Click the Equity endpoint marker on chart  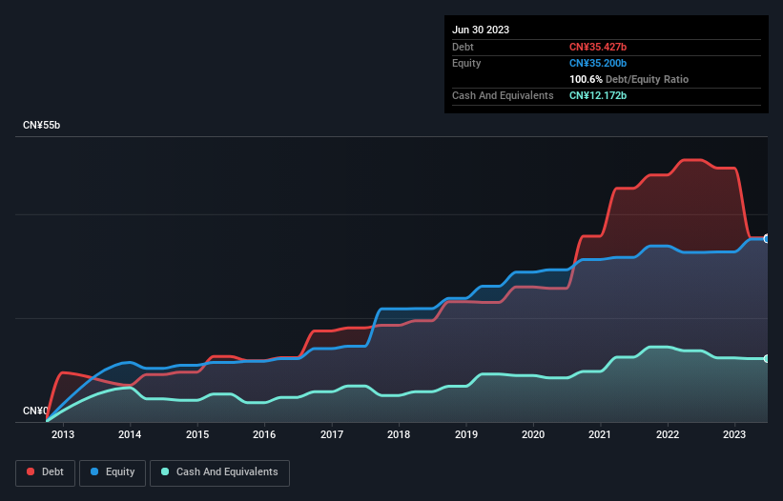[x=767, y=239]
